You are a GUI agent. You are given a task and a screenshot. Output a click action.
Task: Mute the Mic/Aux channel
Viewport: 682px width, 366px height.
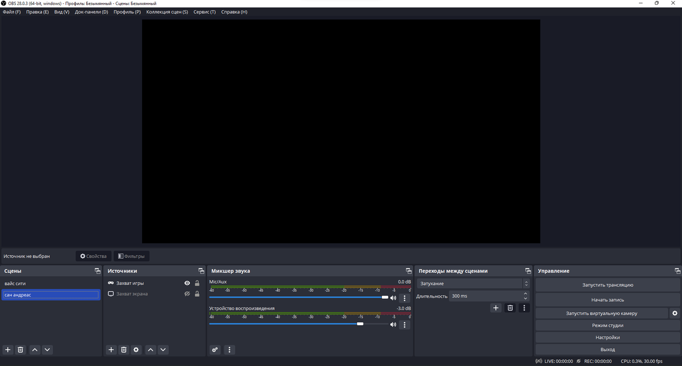[x=393, y=298]
